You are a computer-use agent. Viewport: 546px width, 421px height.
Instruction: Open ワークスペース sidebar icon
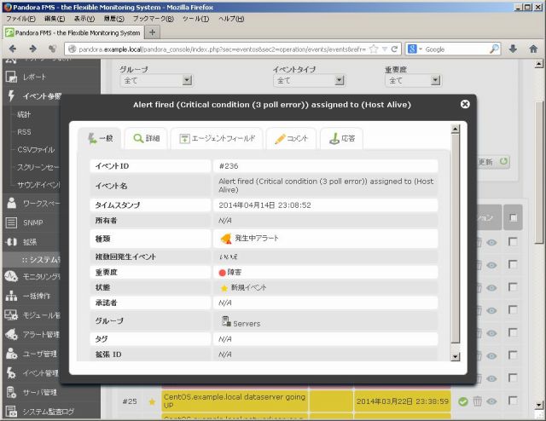pyautogui.click(x=11, y=203)
